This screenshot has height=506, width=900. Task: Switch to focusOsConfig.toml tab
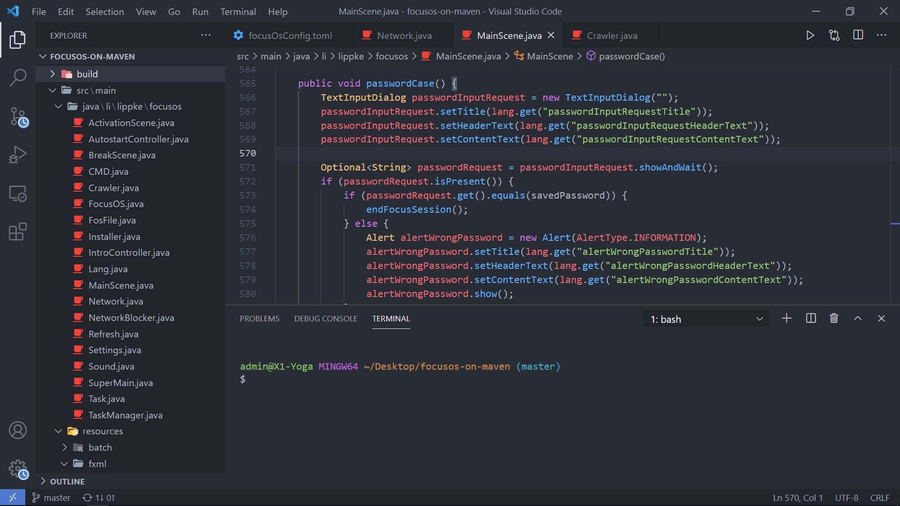coord(290,36)
